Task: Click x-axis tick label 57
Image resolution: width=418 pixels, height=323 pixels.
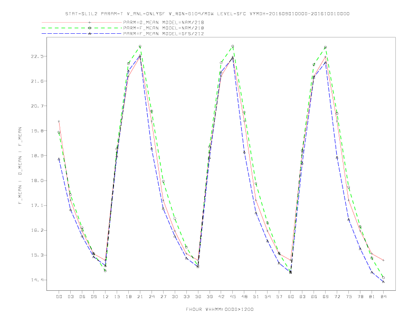Action: pyautogui.click(x=279, y=297)
